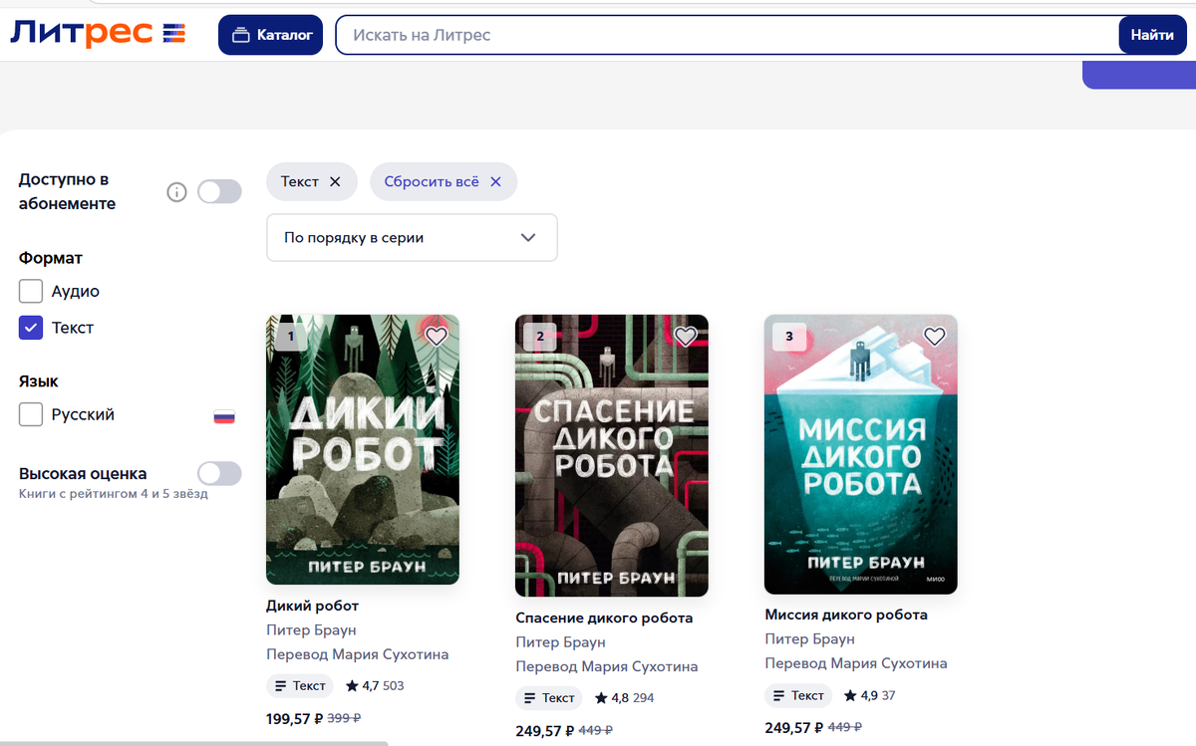
Task: Click the horizontal scrollbar at the page bottom
Action: pyautogui.click(x=194, y=743)
